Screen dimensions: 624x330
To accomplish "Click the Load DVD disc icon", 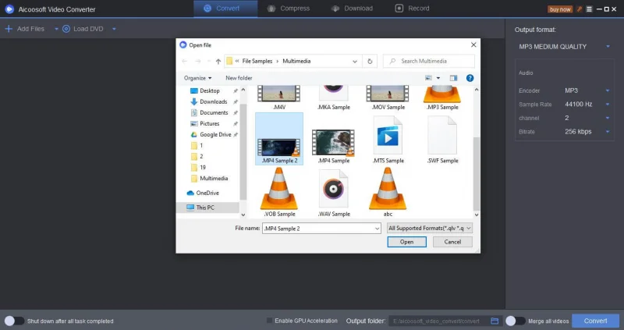I will (66, 29).
